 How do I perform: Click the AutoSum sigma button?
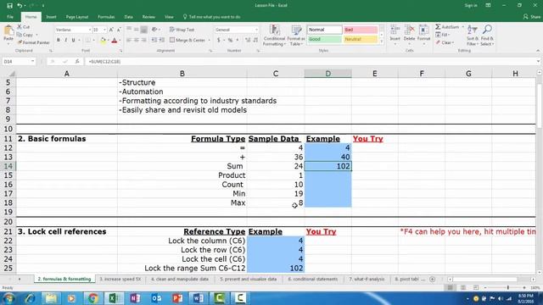[447, 26]
